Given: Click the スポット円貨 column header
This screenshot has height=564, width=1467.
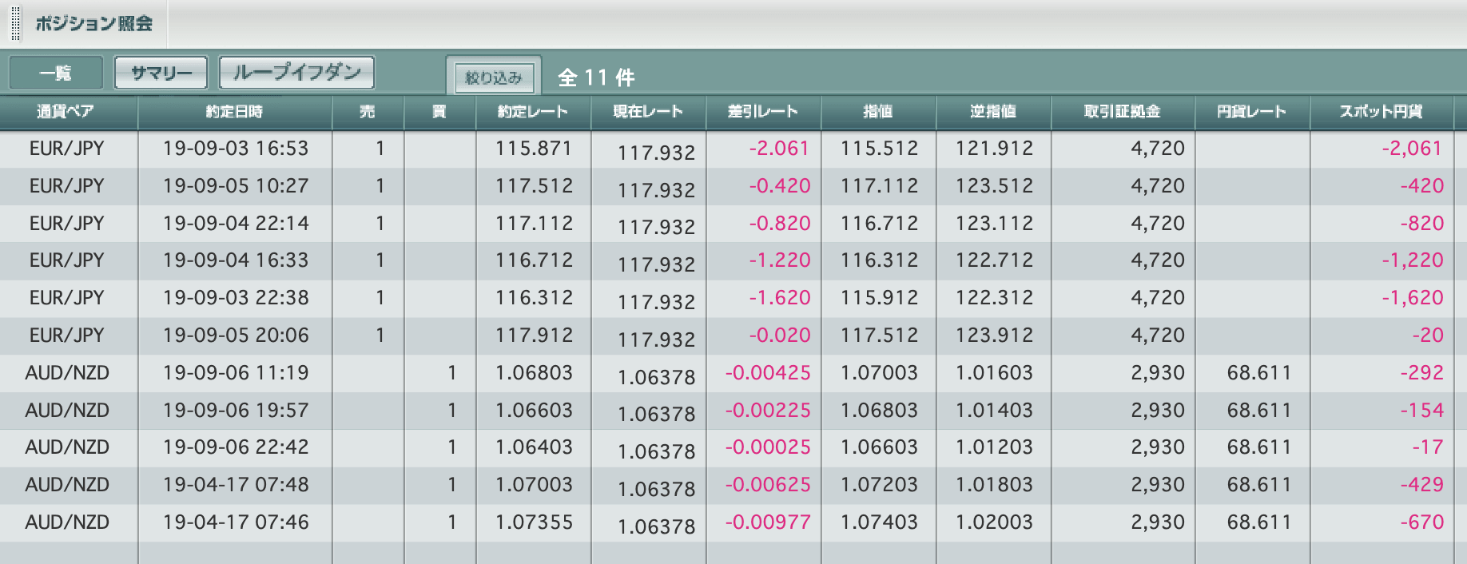Looking at the screenshot, I should click(x=1382, y=112).
